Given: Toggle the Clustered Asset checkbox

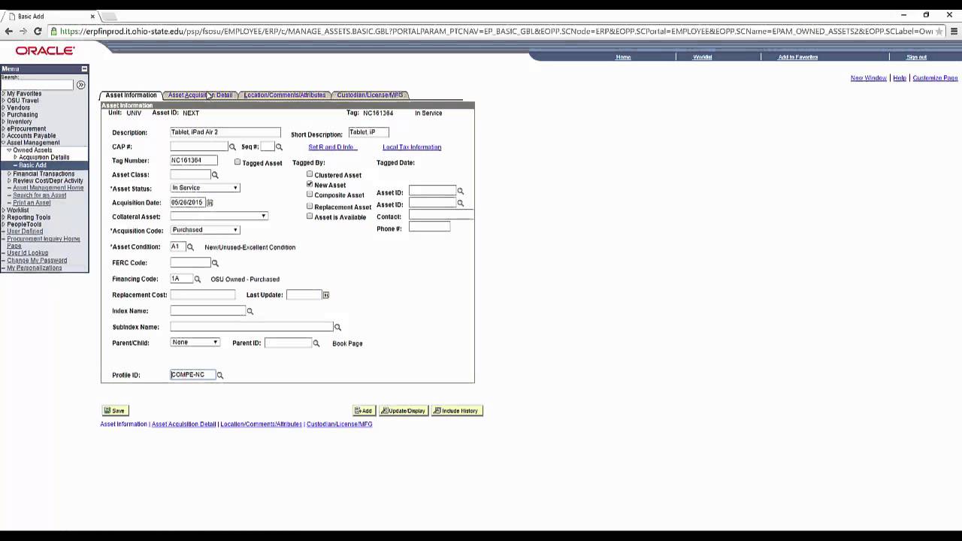Looking at the screenshot, I should tap(310, 174).
